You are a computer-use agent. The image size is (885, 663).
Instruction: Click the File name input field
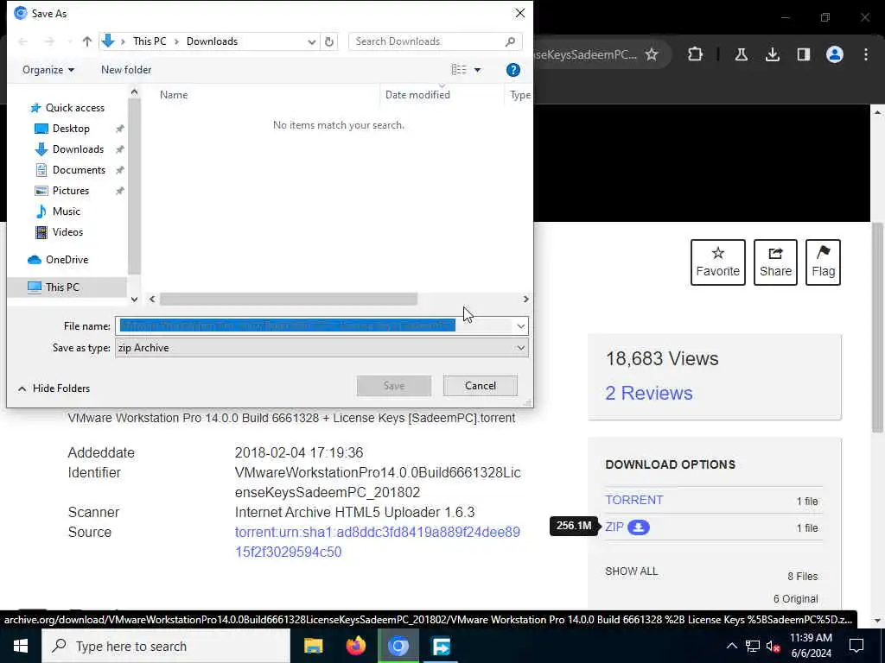[315, 325]
